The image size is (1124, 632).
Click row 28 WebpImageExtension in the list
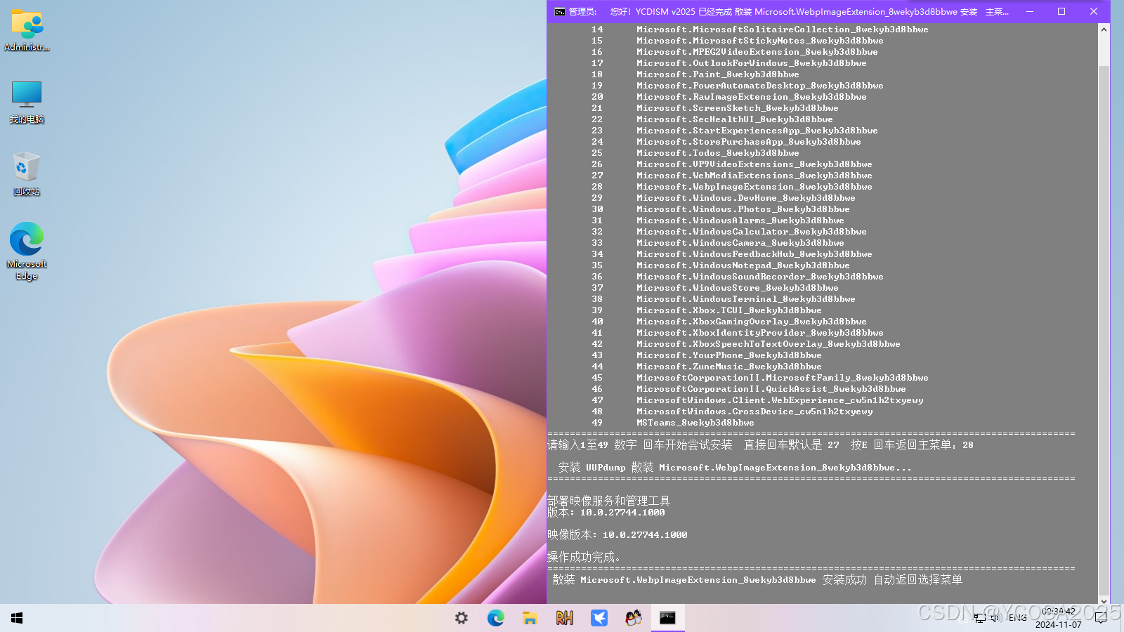click(x=731, y=187)
